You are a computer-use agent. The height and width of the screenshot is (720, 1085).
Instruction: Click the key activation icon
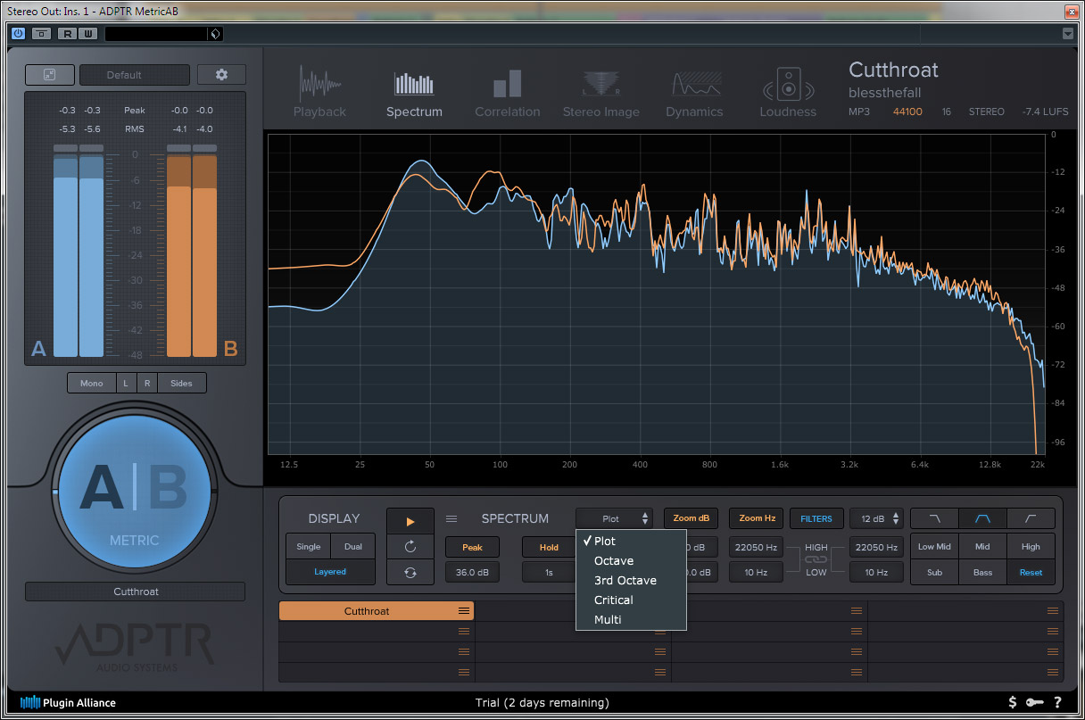[x=1035, y=702]
